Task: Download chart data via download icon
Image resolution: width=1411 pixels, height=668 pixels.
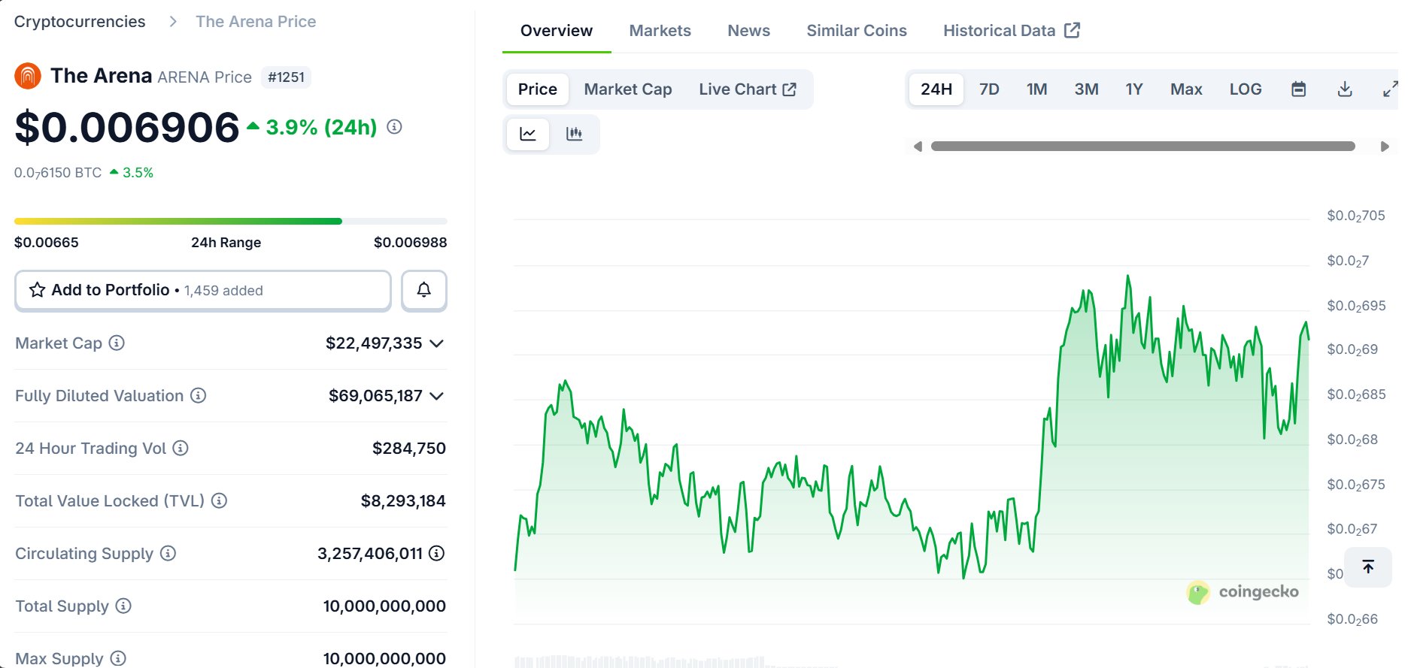Action: 1345,89
